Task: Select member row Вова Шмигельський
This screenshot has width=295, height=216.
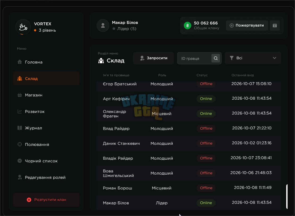Action: coord(189,173)
